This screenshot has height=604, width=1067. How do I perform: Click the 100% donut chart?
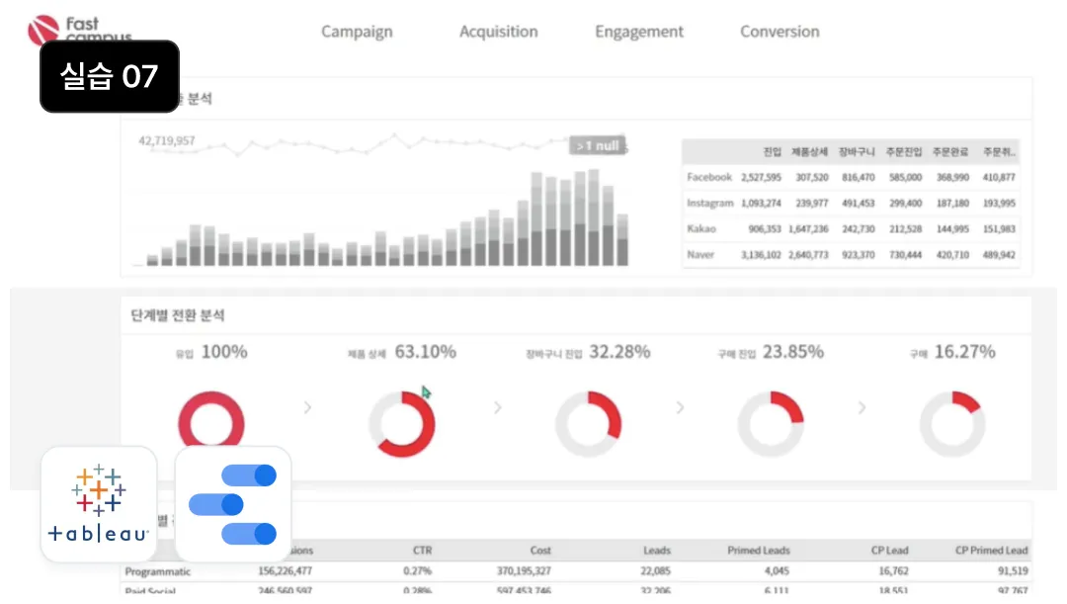pos(211,423)
